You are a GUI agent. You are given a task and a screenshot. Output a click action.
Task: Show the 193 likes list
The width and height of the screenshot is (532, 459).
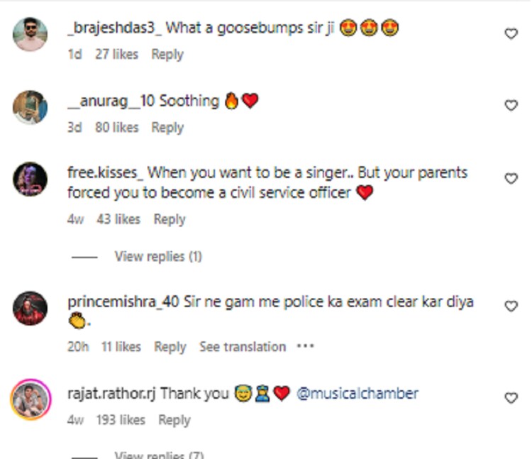point(121,420)
